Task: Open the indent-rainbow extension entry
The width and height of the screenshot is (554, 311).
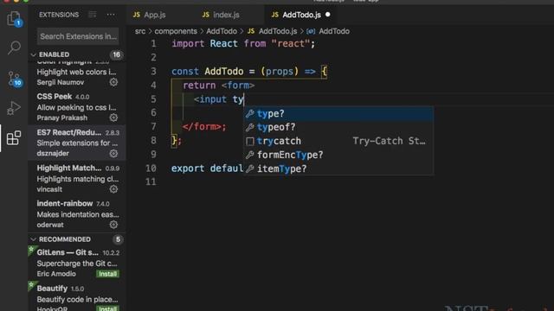Action: point(77,214)
